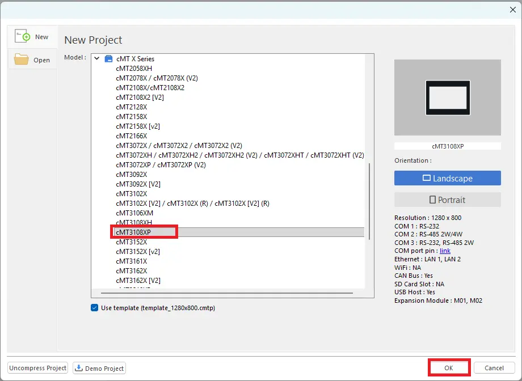Click the Ethernet : LAN 1, LAN 2 text
The image size is (522, 381).
427,259
